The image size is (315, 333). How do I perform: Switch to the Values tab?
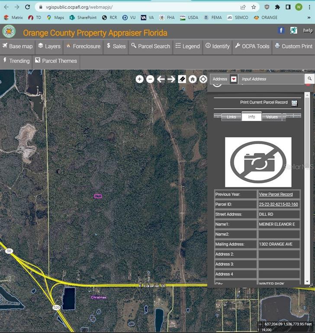272,117
